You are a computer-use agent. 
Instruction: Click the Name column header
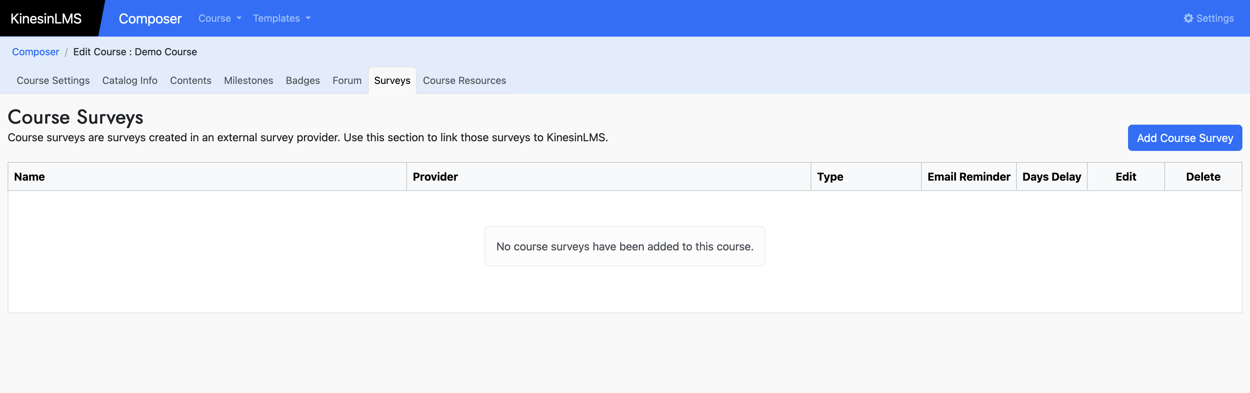coord(30,177)
